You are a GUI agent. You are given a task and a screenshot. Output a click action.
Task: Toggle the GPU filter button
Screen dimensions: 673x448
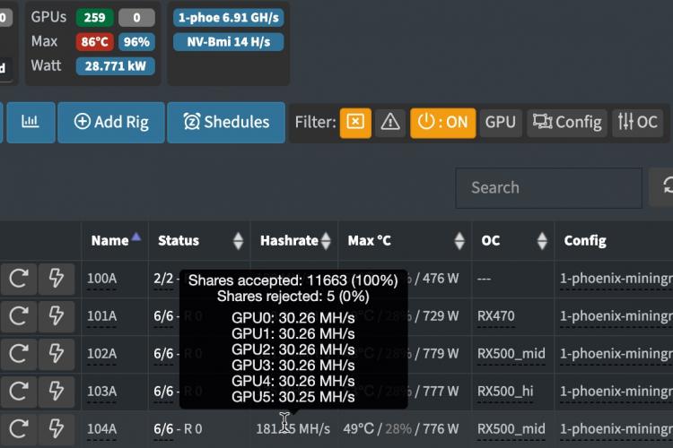[x=500, y=122]
